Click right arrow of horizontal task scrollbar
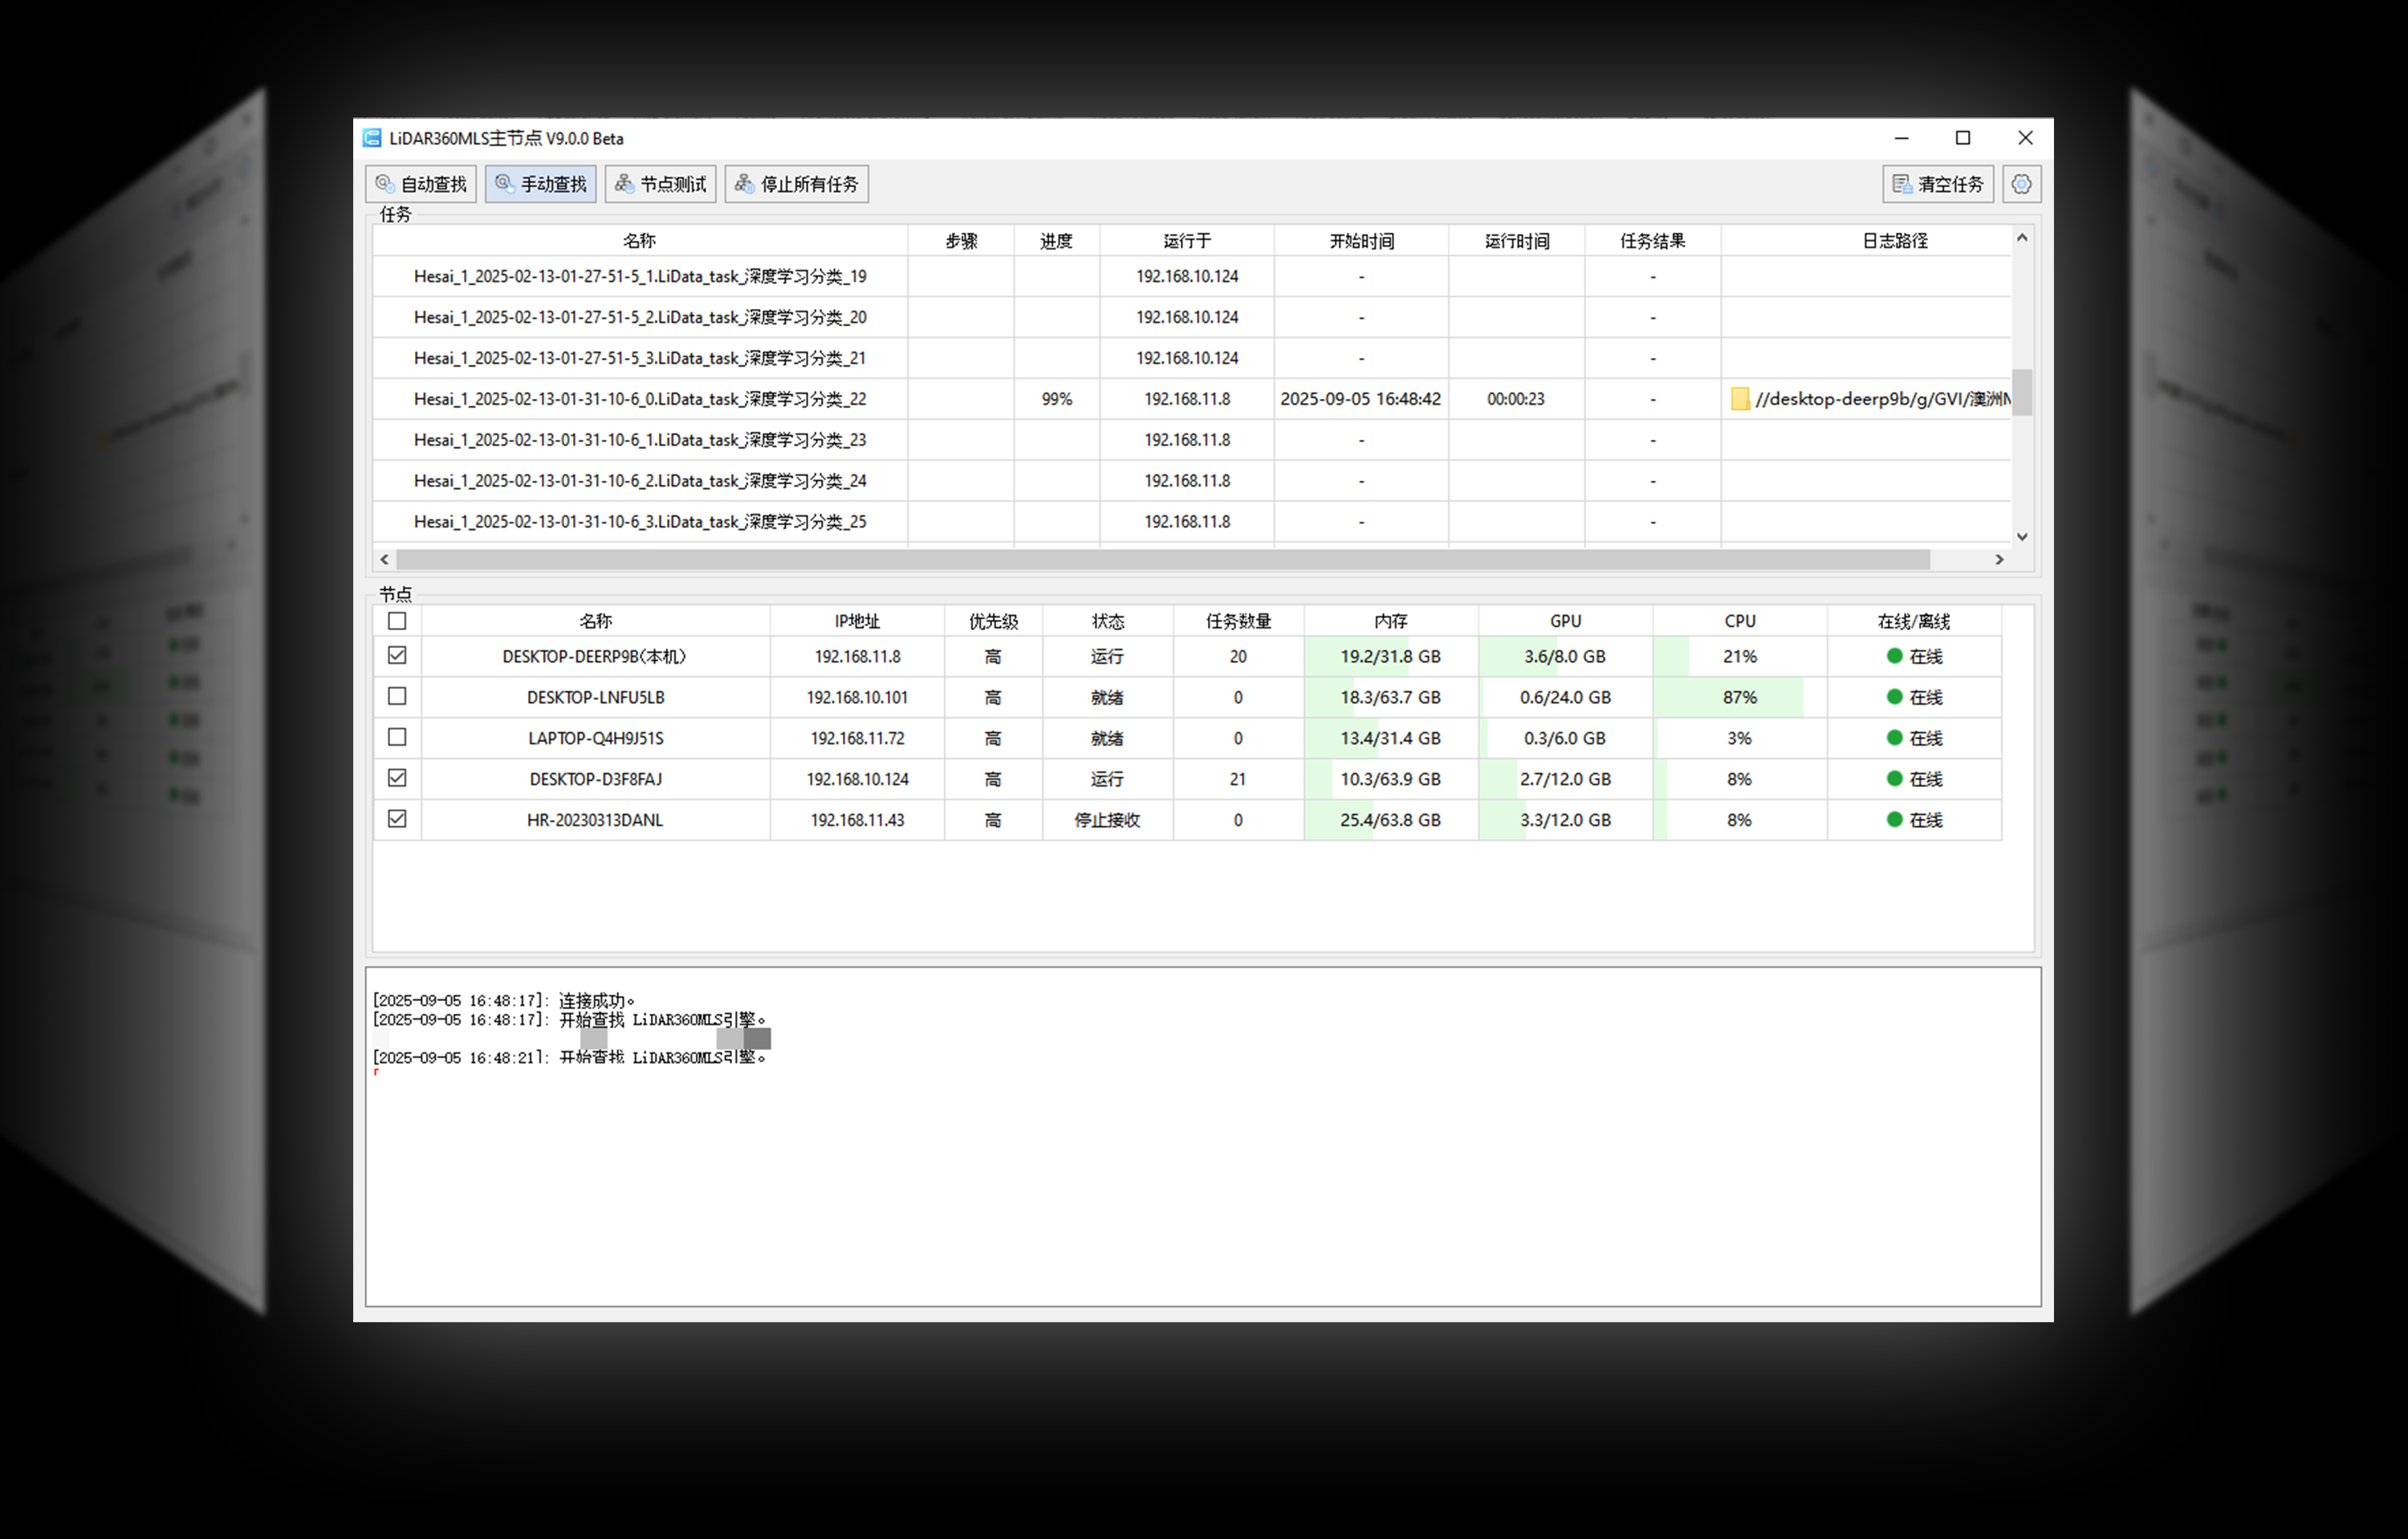The width and height of the screenshot is (2408, 1539). click(x=1999, y=560)
